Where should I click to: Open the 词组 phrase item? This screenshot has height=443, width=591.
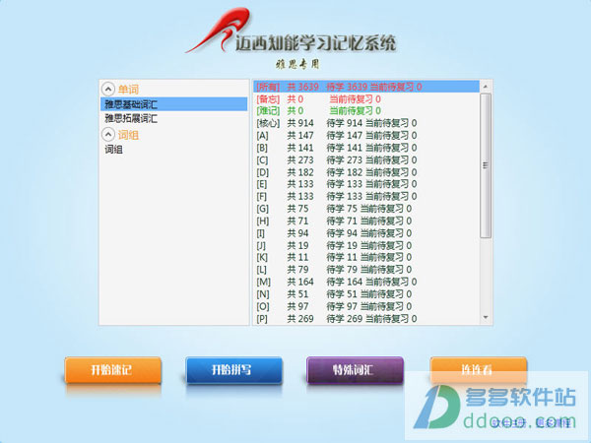click(x=114, y=150)
